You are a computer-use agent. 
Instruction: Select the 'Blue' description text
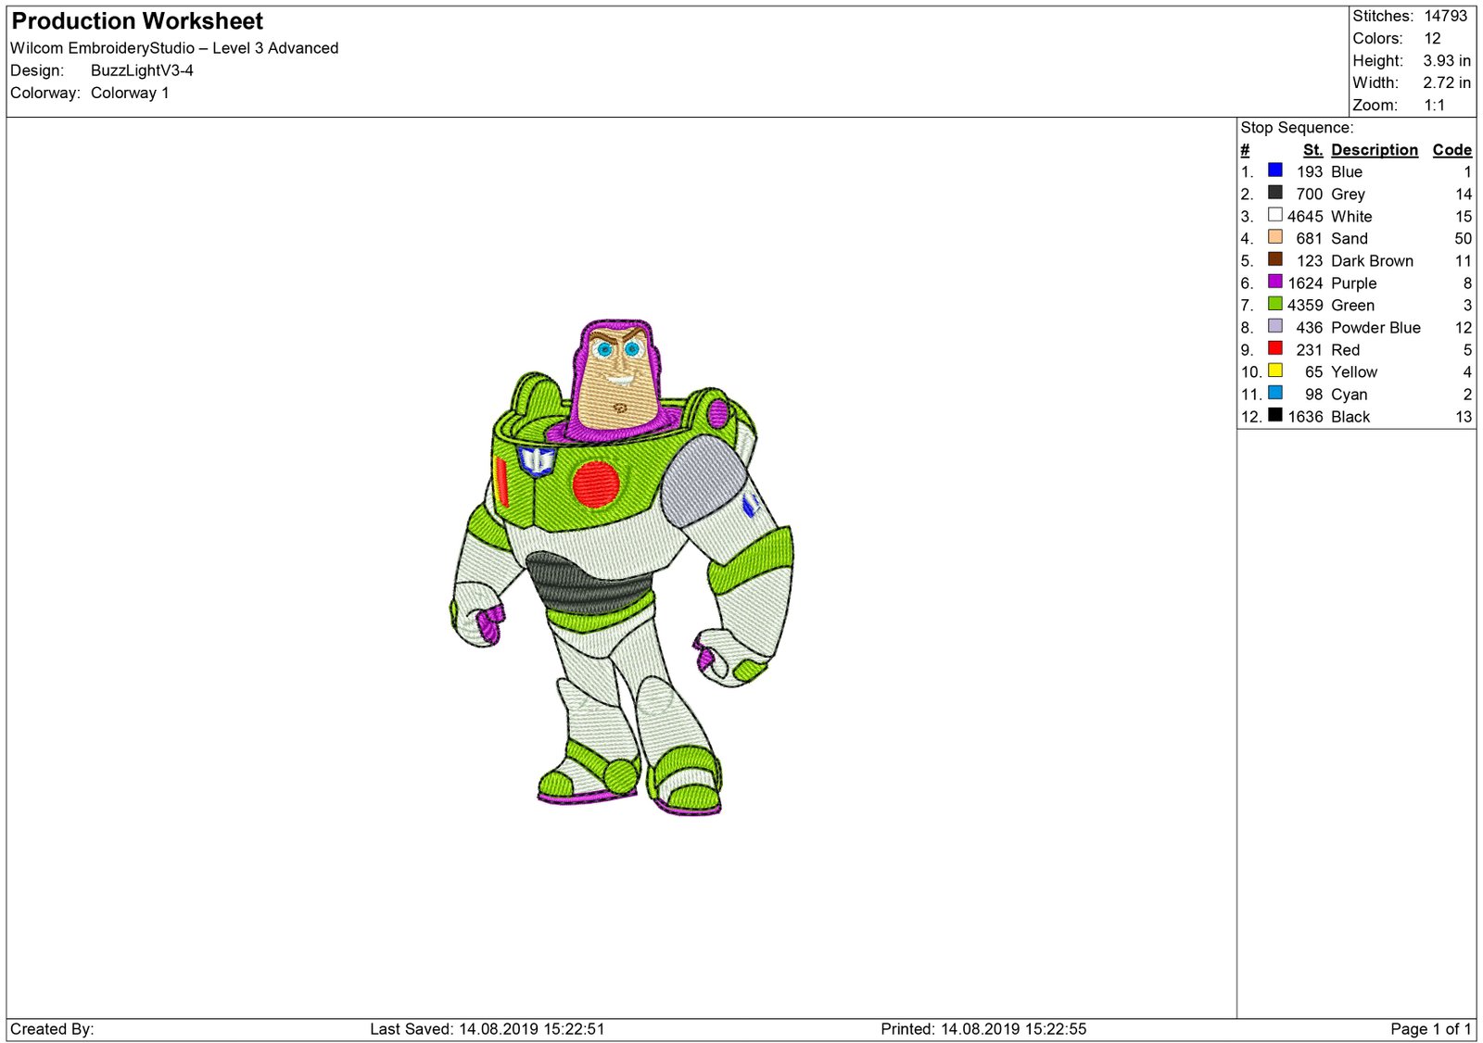(1347, 172)
